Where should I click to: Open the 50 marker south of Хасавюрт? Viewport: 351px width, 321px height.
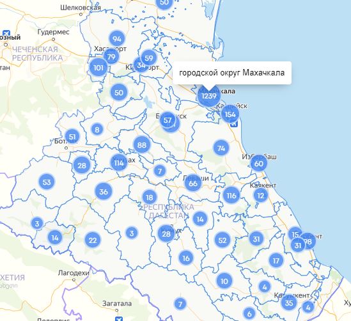pos(119,93)
